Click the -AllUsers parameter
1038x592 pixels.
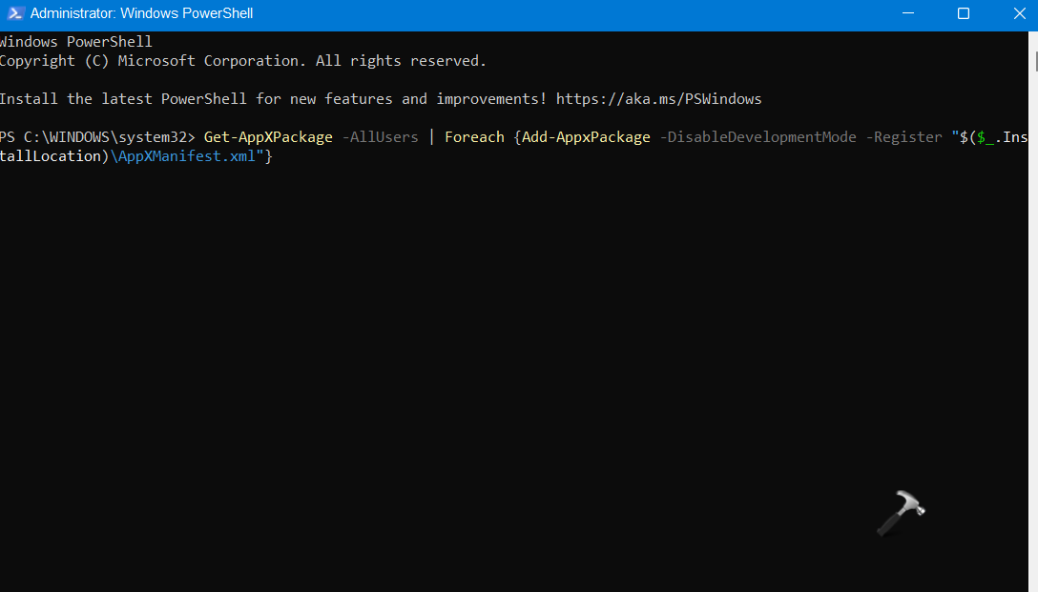point(380,137)
